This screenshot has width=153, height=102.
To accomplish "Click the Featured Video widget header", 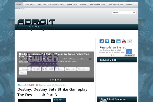I will tap(117, 60).
